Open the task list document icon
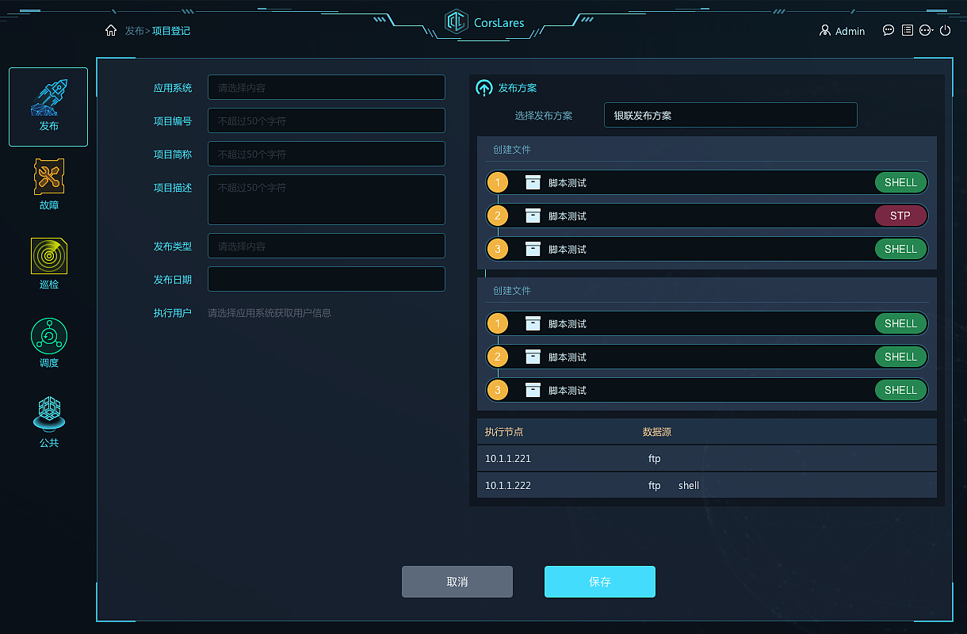 (x=908, y=31)
